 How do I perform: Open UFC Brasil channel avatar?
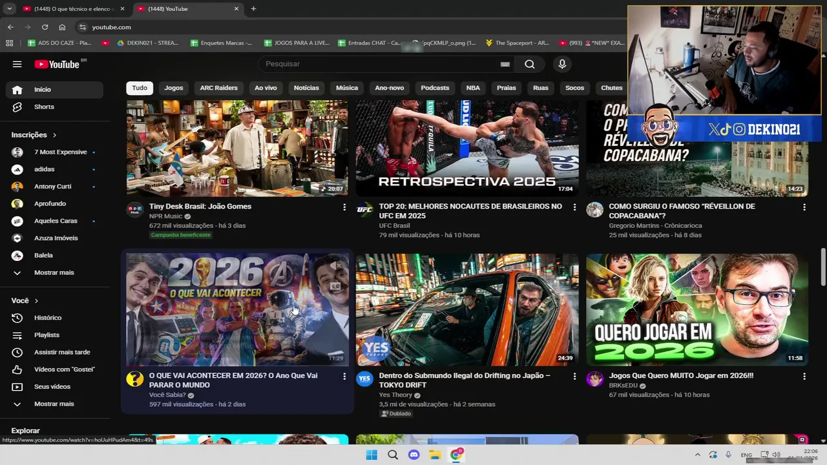point(364,210)
